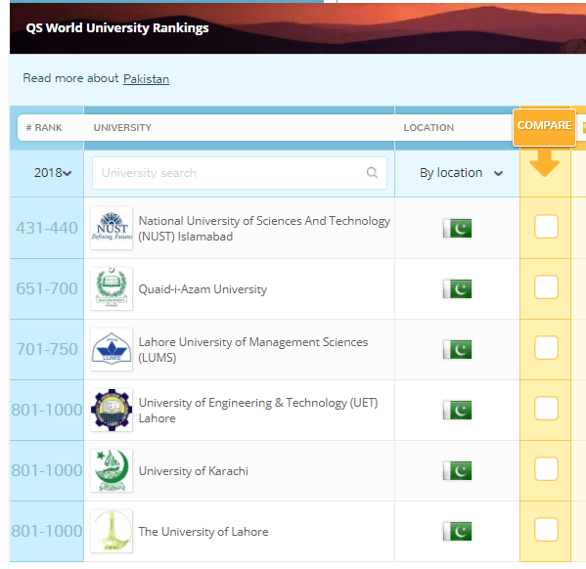Image resolution: width=586 pixels, height=569 pixels.
Task: Open National University of Sciences And Technology link
Action: [264, 228]
